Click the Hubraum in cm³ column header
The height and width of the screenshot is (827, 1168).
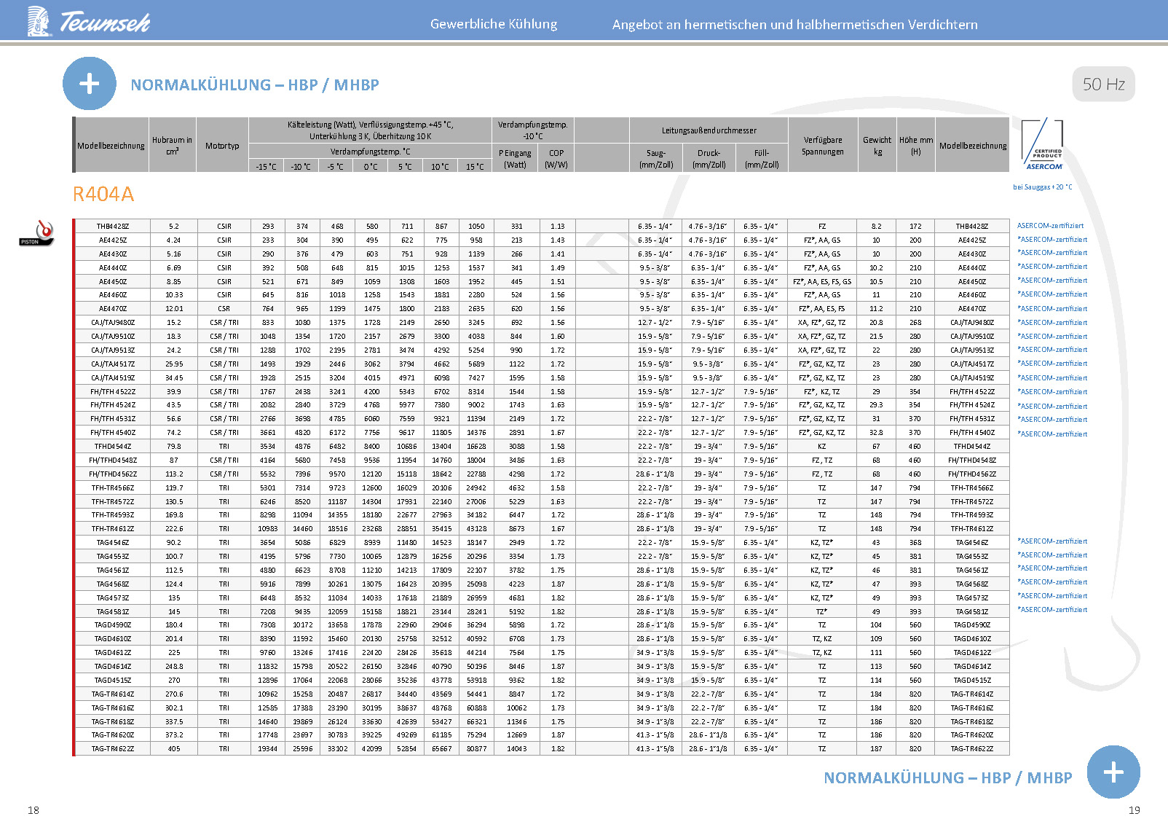172,145
